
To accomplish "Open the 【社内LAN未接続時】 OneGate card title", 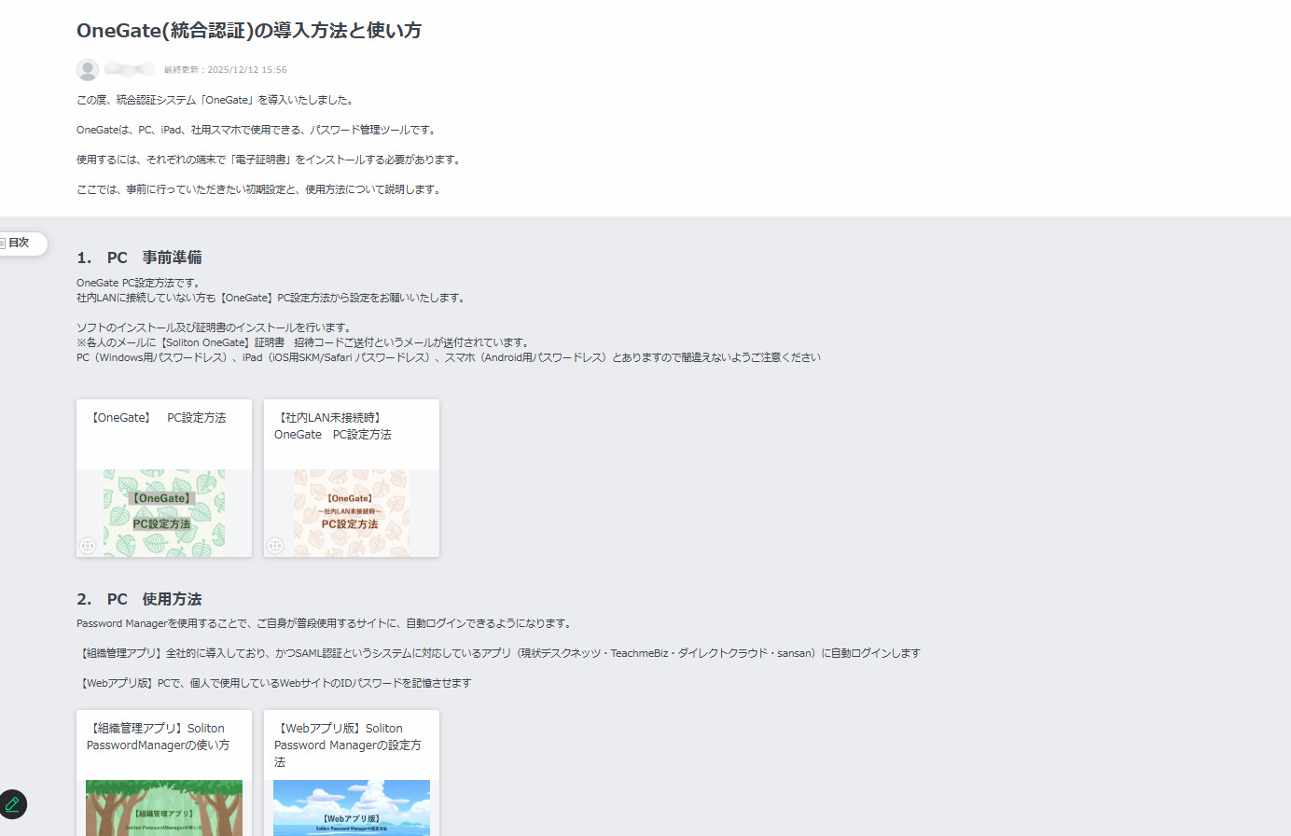I will pyautogui.click(x=332, y=426).
